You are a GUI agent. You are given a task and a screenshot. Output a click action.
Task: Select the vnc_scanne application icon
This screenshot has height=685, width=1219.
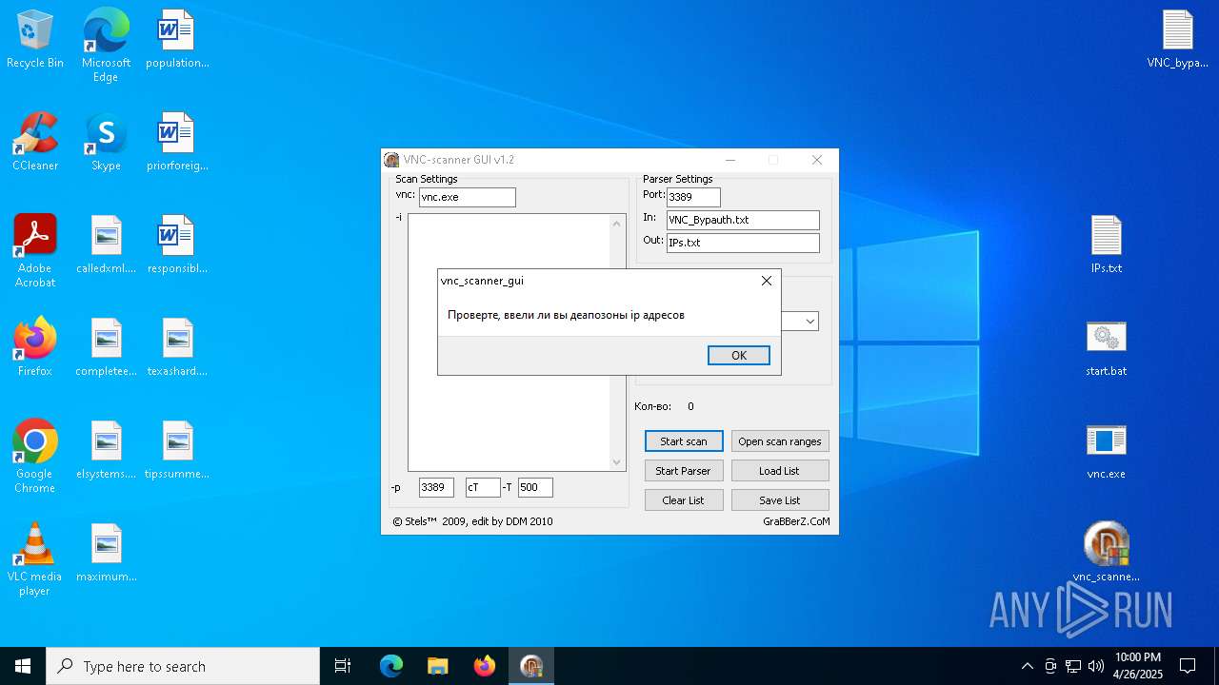(1106, 554)
